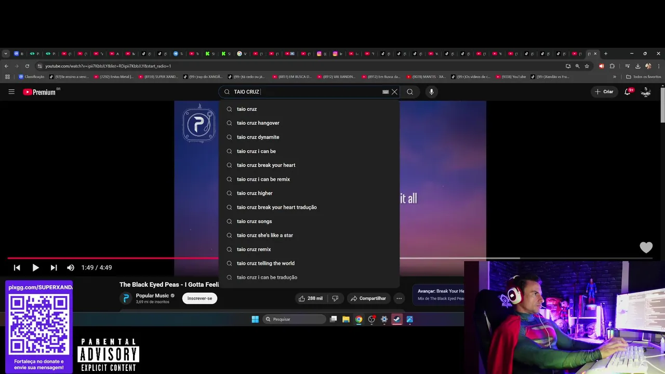Viewport: 665px width, 374px height.
Task: Select suggestion 'taio cruz break your heart'
Action: coord(309,165)
